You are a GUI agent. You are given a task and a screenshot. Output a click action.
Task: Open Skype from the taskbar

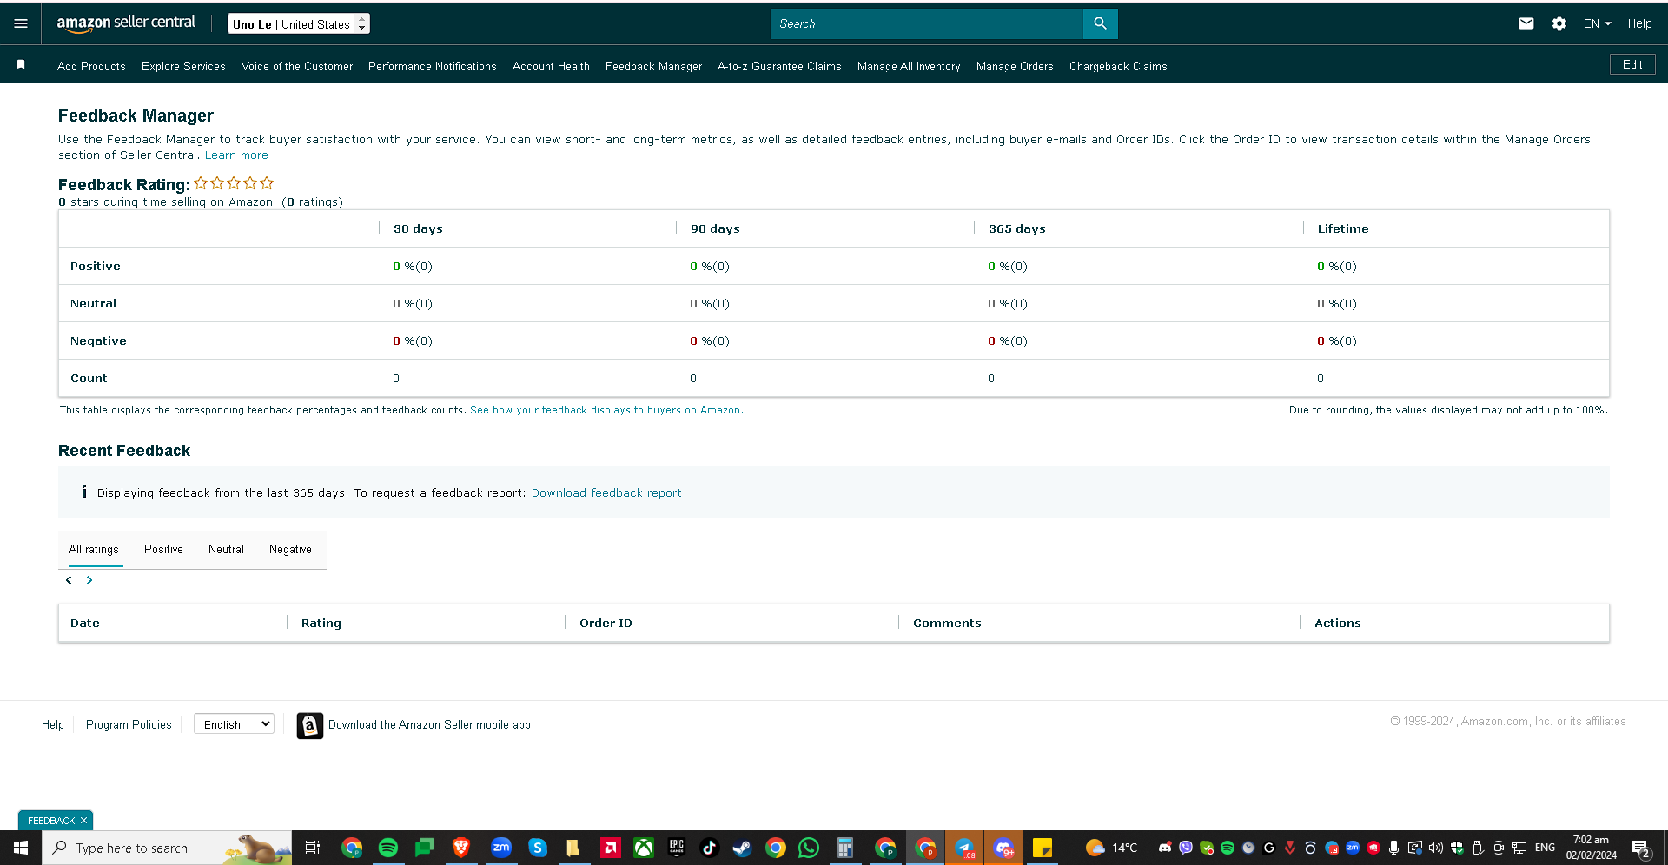[x=538, y=848]
